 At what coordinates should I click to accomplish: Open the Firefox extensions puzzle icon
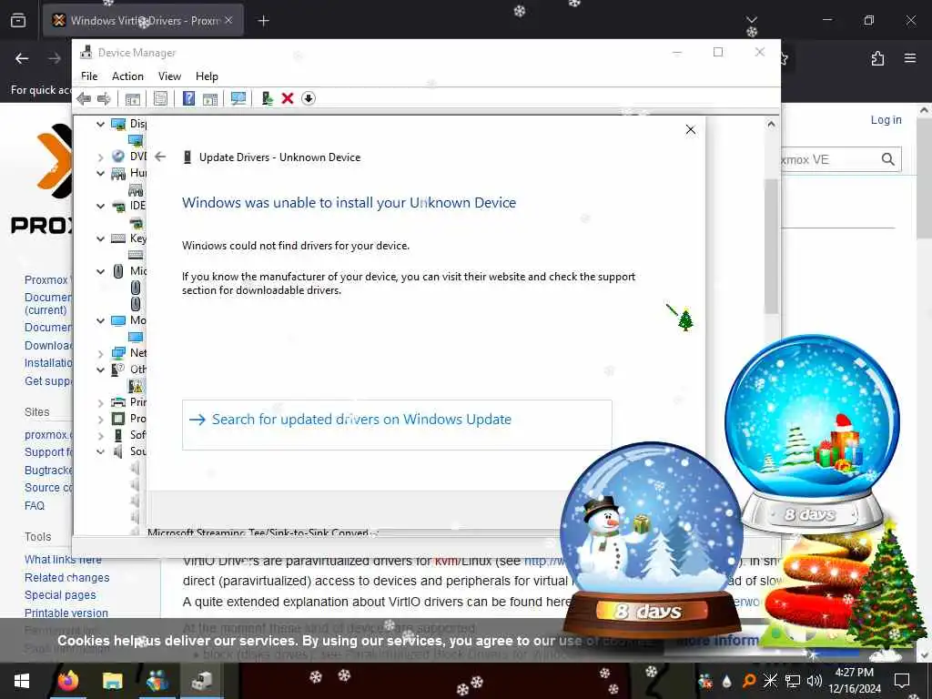pos(877,58)
